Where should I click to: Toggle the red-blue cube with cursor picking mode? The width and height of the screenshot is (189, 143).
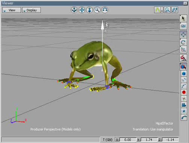[x=183, y=67]
